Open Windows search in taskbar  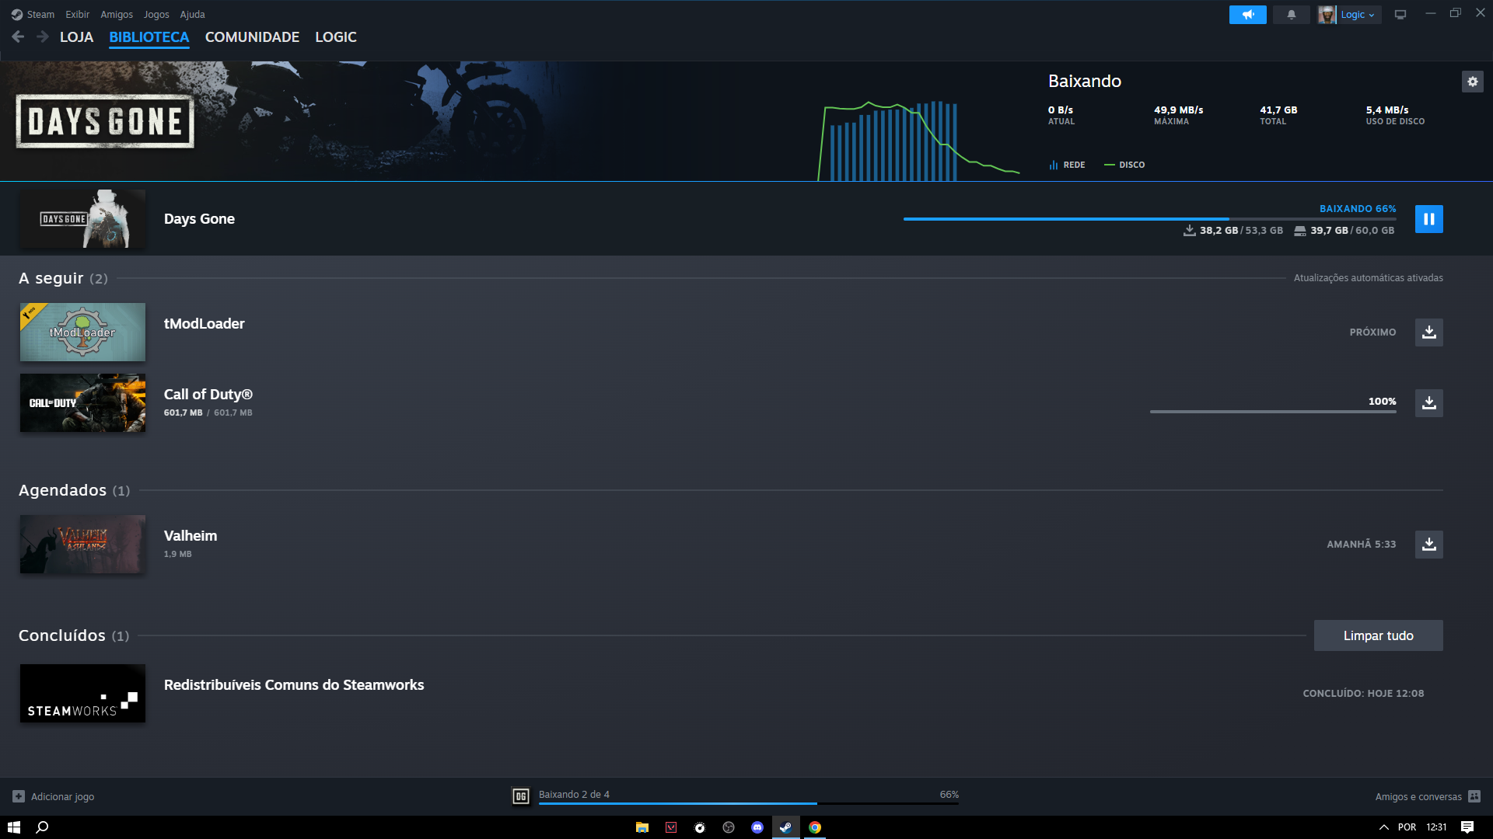coord(43,827)
